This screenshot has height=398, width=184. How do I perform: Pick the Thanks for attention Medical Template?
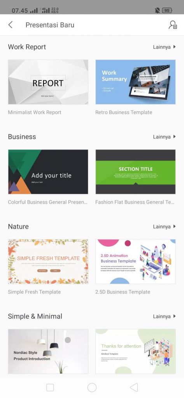pos(135,351)
